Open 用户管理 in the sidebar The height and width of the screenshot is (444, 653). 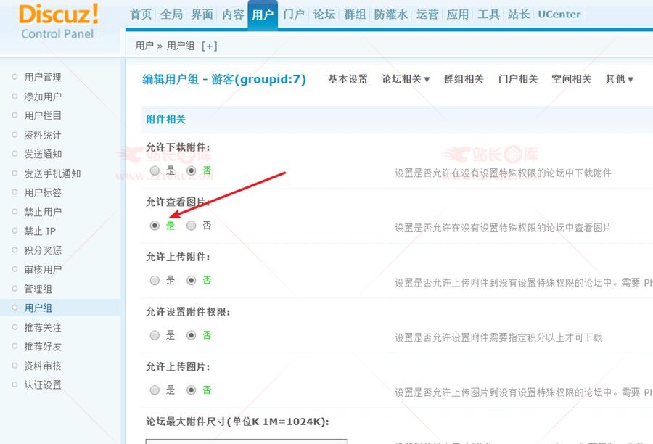click(43, 77)
